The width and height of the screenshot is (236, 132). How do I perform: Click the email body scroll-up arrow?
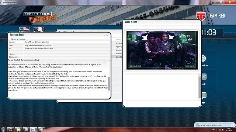pos(109,60)
